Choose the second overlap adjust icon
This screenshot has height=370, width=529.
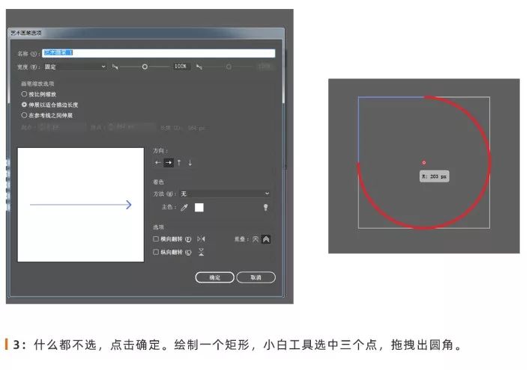pyautogui.click(x=266, y=239)
